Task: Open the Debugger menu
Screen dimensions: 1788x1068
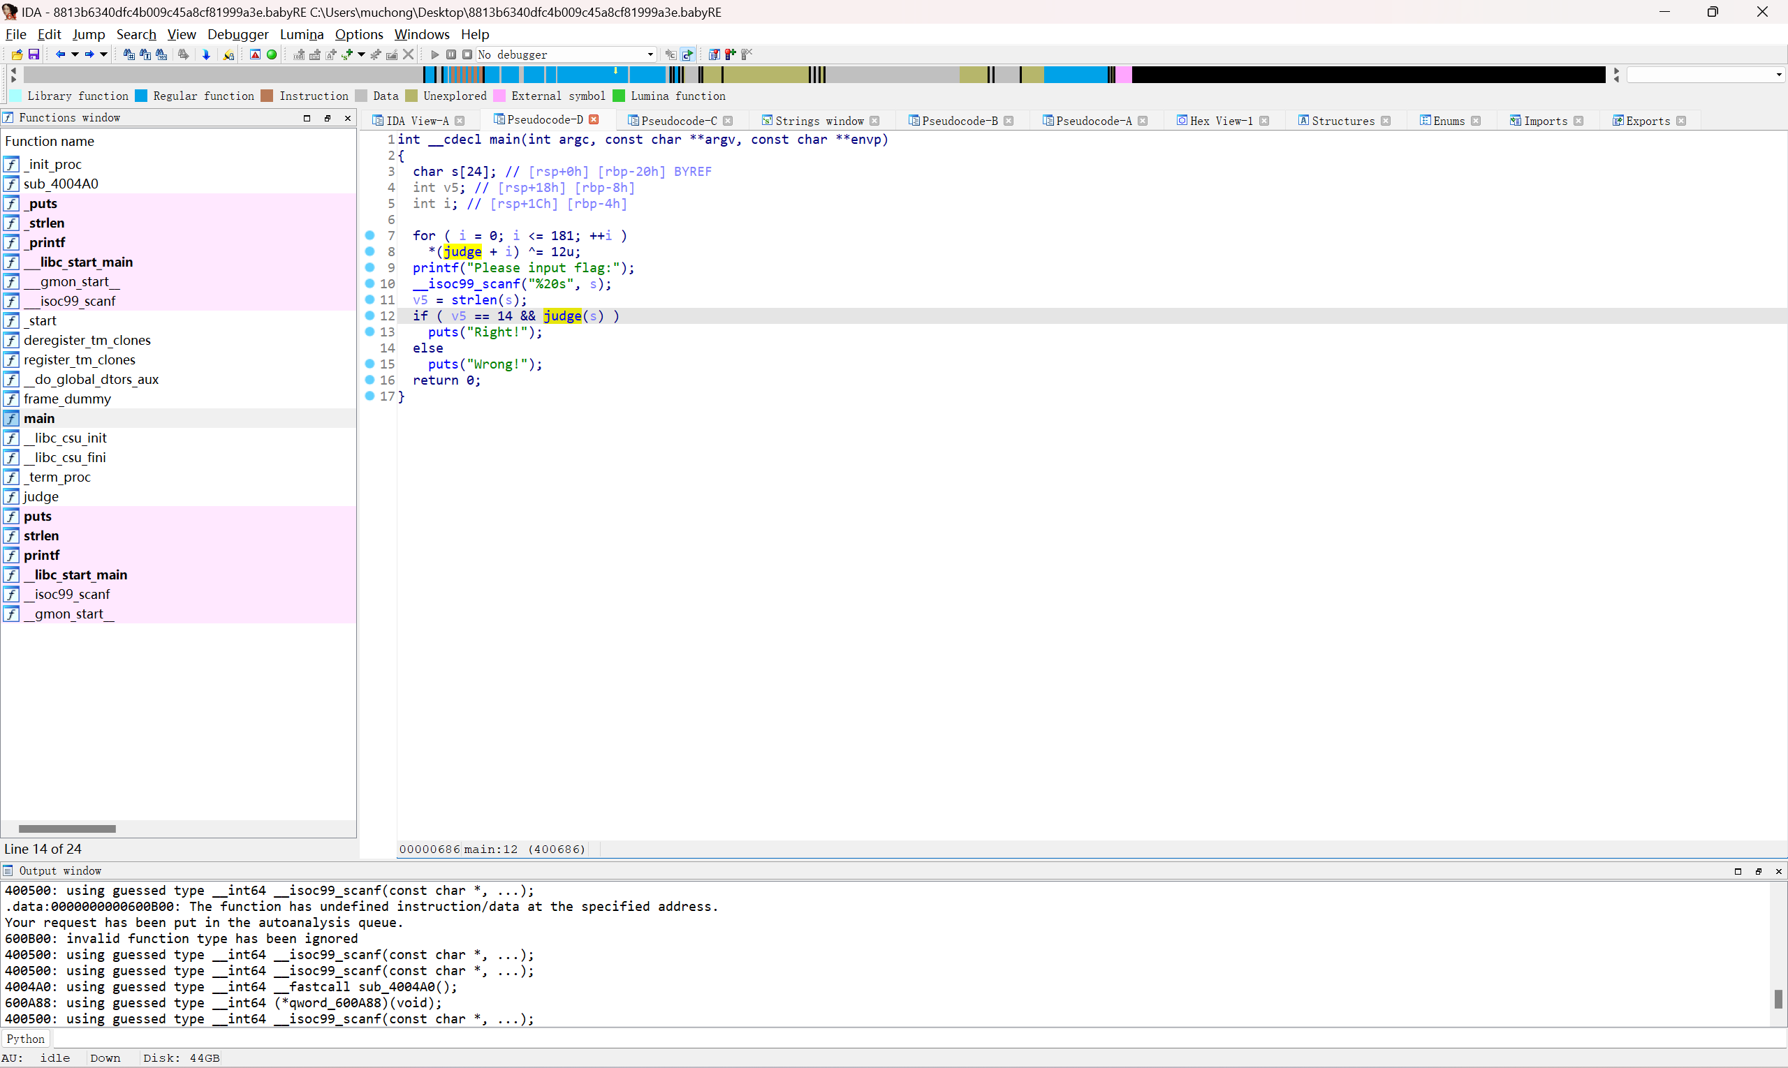Action: point(237,34)
